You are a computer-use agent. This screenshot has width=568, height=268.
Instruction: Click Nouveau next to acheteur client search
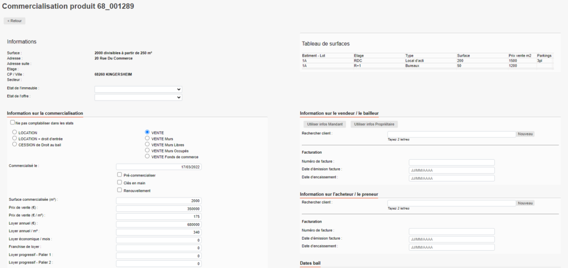pyautogui.click(x=525, y=203)
